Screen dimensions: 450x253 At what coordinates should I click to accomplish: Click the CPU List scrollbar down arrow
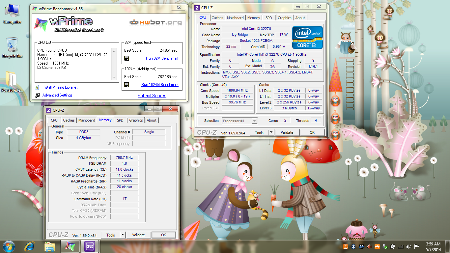114,78
